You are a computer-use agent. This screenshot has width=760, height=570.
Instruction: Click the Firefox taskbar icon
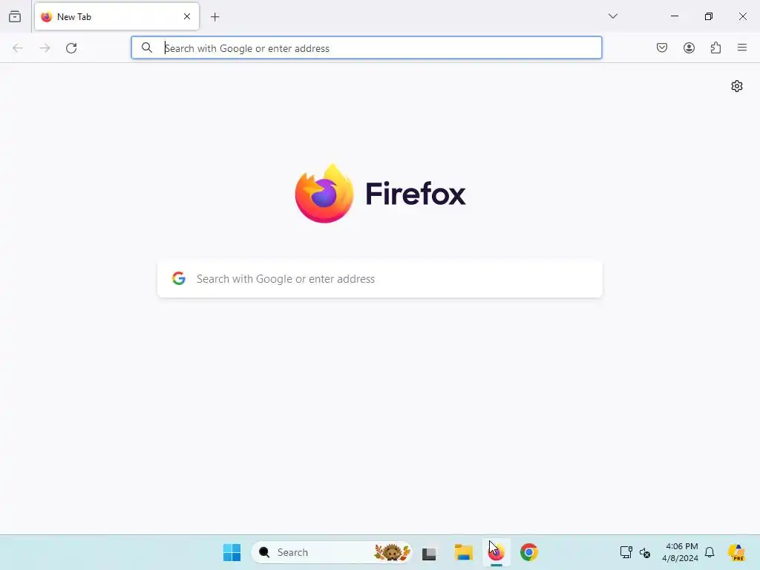pyautogui.click(x=496, y=552)
